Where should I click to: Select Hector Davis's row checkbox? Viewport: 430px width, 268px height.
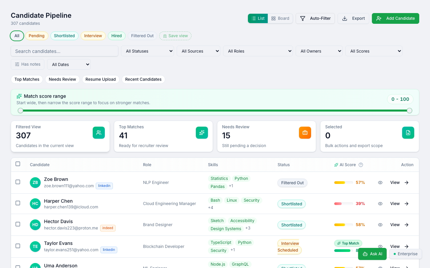coord(18,224)
